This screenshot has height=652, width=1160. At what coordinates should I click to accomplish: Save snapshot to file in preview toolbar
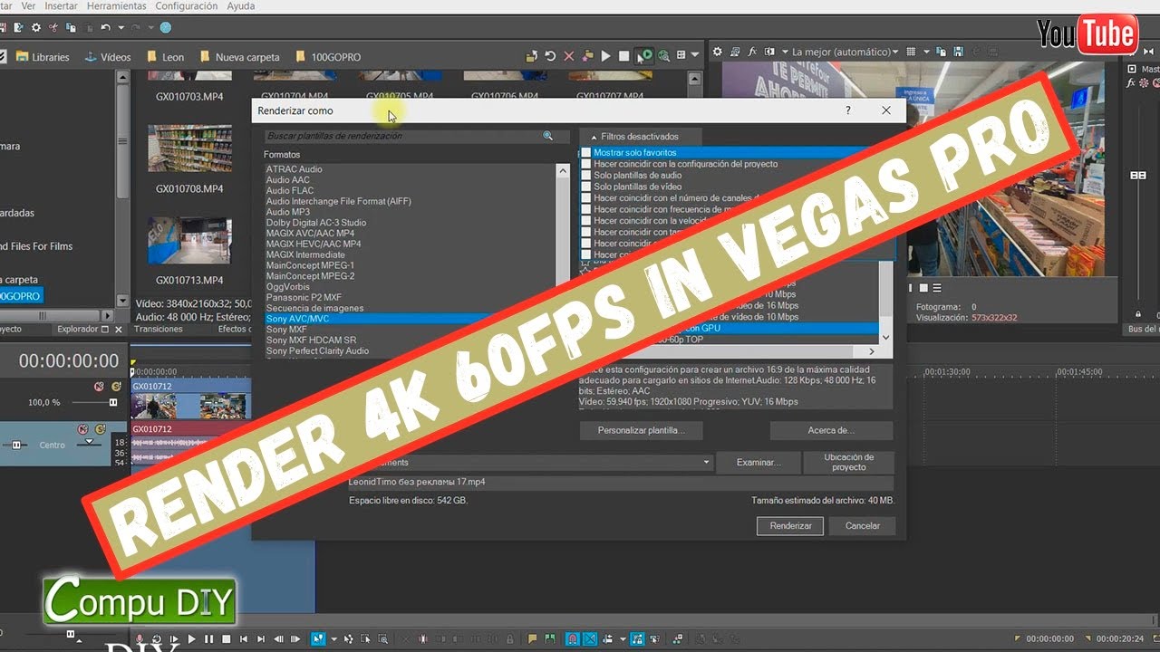click(957, 53)
